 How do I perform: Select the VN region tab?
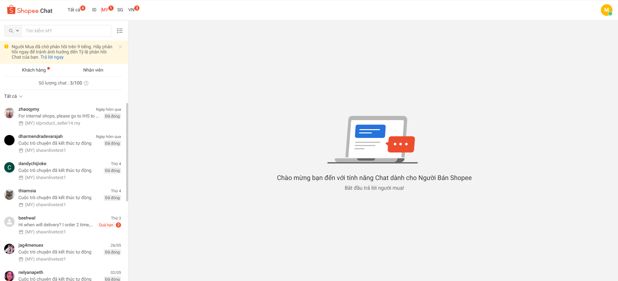(x=131, y=10)
